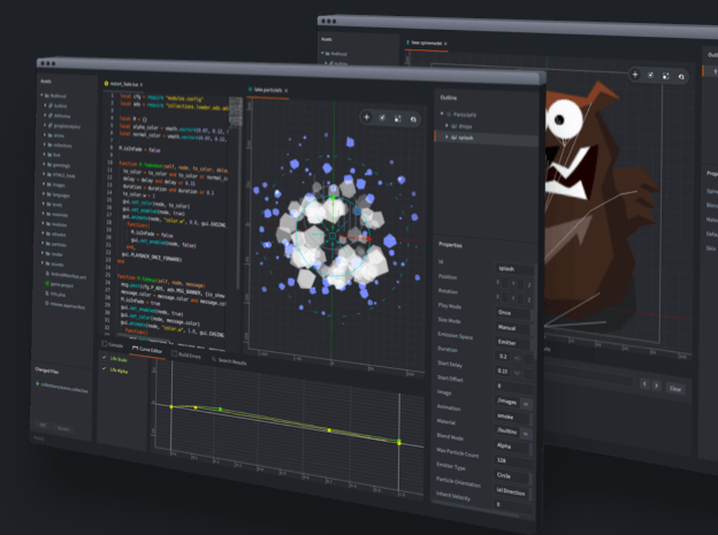
Task: Expand the builtins folder in Assets
Action: click(x=45, y=106)
